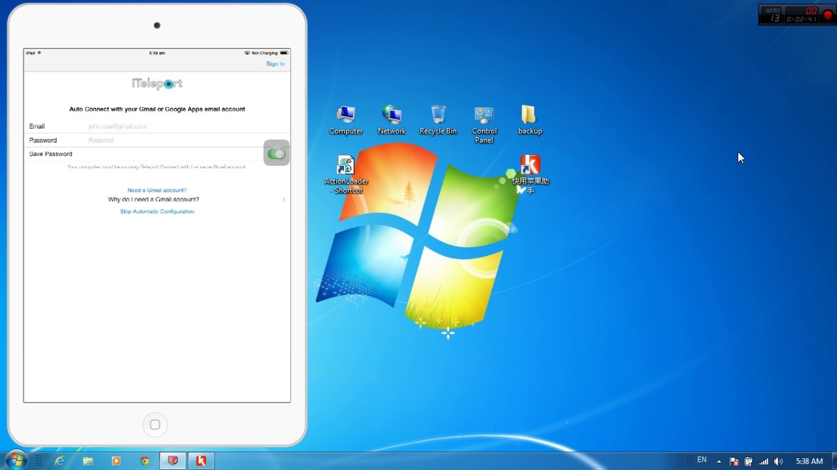Screen dimensions: 837x470
Task: Focus the Password input field
Action: [x=157, y=140]
